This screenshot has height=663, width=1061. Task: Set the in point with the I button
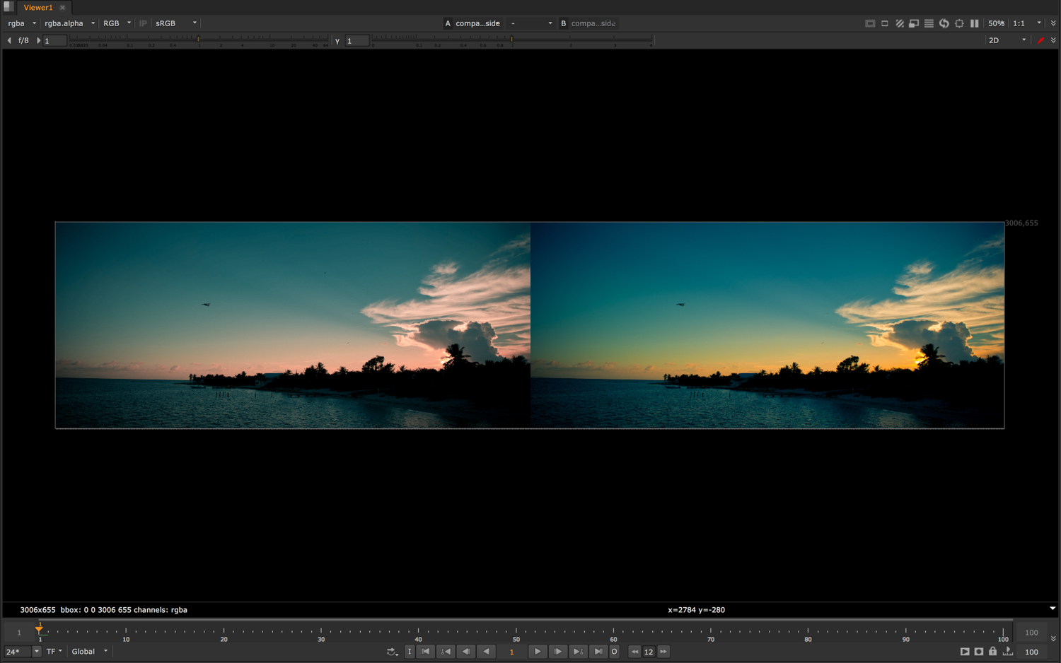pyautogui.click(x=410, y=652)
